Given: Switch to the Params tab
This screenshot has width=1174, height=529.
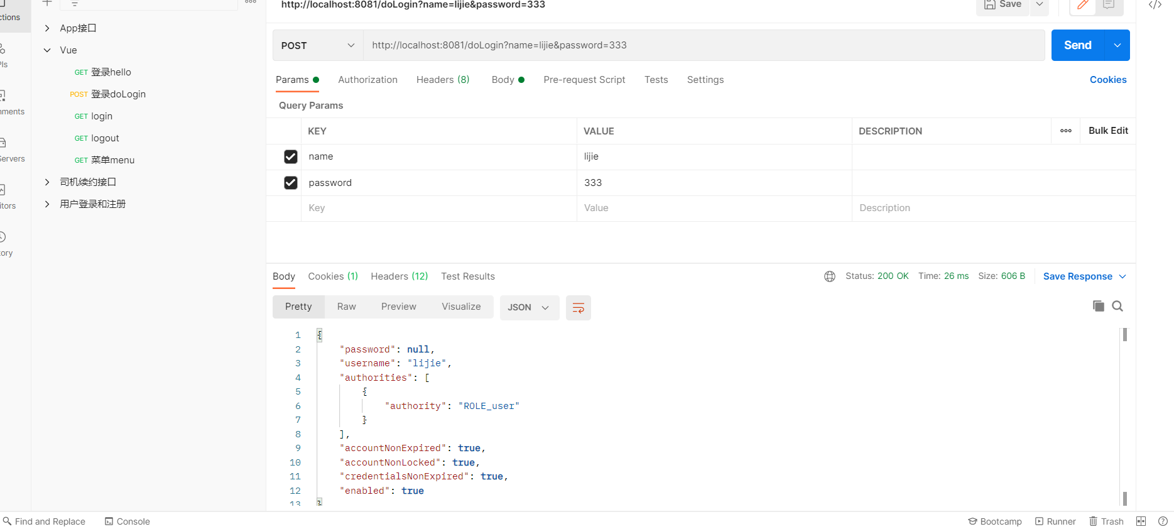Looking at the screenshot, I should click(297, 80).
